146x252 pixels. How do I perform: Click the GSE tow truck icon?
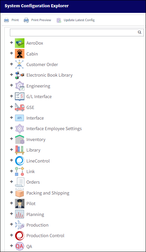pyautogui.click(x=19, y=107)
